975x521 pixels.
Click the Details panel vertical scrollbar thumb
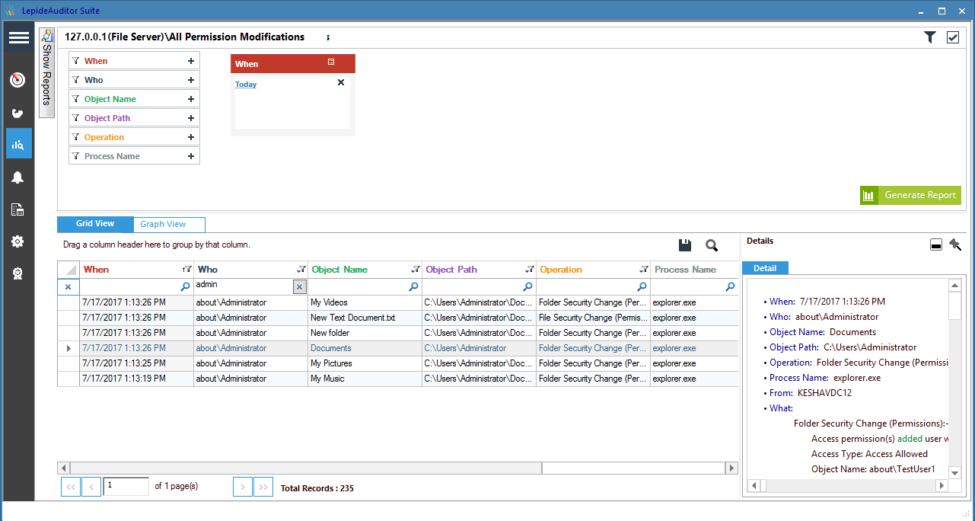(955, 306)
